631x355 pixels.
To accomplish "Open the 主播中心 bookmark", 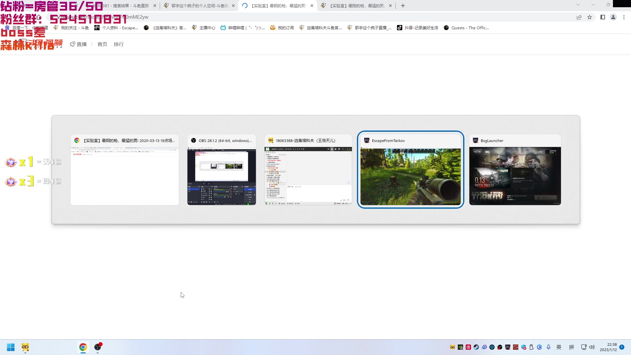I will coord(203,28).
